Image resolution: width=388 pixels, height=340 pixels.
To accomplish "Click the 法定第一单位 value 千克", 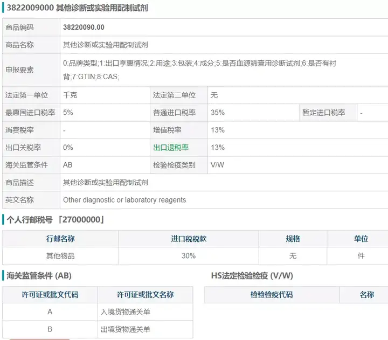I will coord(70,95).
